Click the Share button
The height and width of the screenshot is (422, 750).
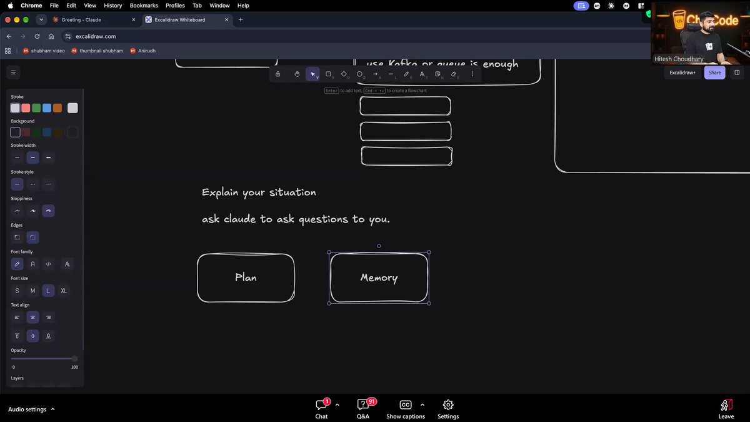click(x=714, y=73)
